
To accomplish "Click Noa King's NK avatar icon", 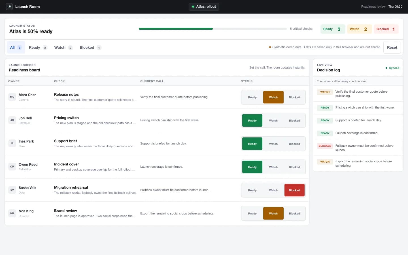I will click(12, 213).
